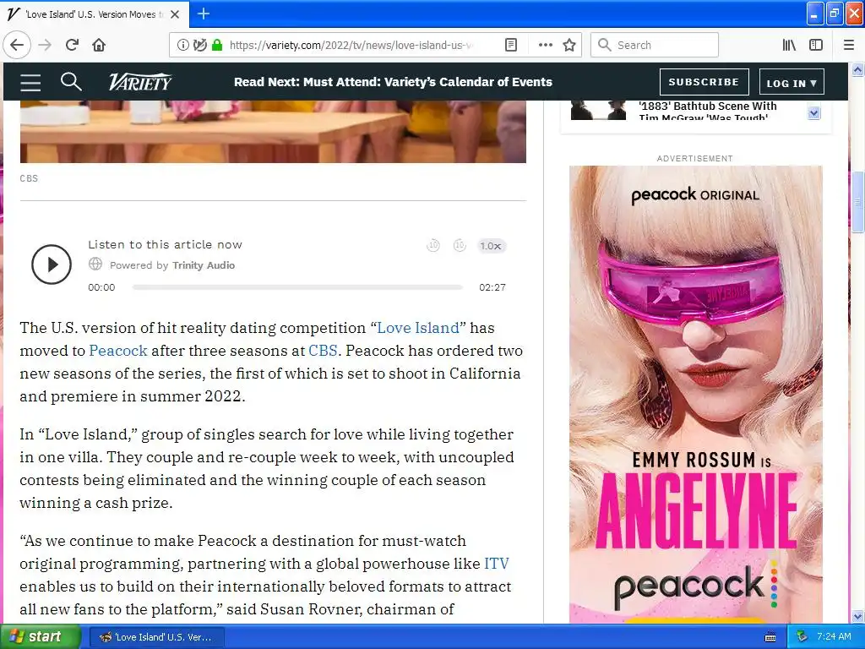This screenshot has height=649, width=865.
Task: Click down arrow in trending article widget
Action: [813, 113]
